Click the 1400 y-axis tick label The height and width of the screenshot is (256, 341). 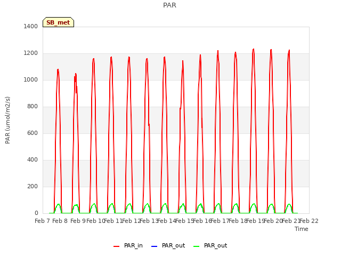tap(31, 26)
